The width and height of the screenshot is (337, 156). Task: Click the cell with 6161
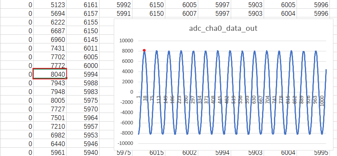(x=83, y=5)
